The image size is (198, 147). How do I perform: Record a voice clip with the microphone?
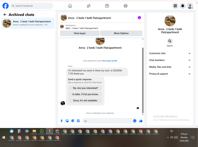click(61, 121)
